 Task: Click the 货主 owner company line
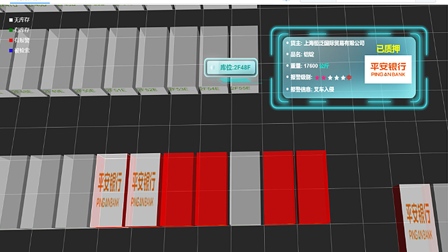tap(327, 43)
